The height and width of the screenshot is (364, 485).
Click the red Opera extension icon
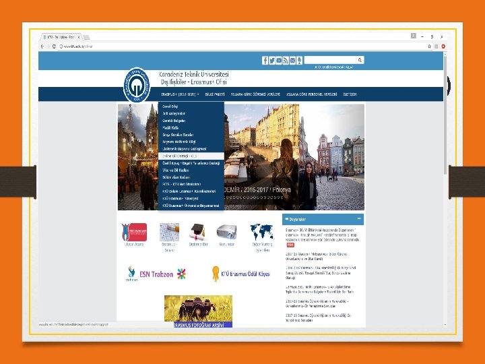pyautogui.click(x=443, y=47)
